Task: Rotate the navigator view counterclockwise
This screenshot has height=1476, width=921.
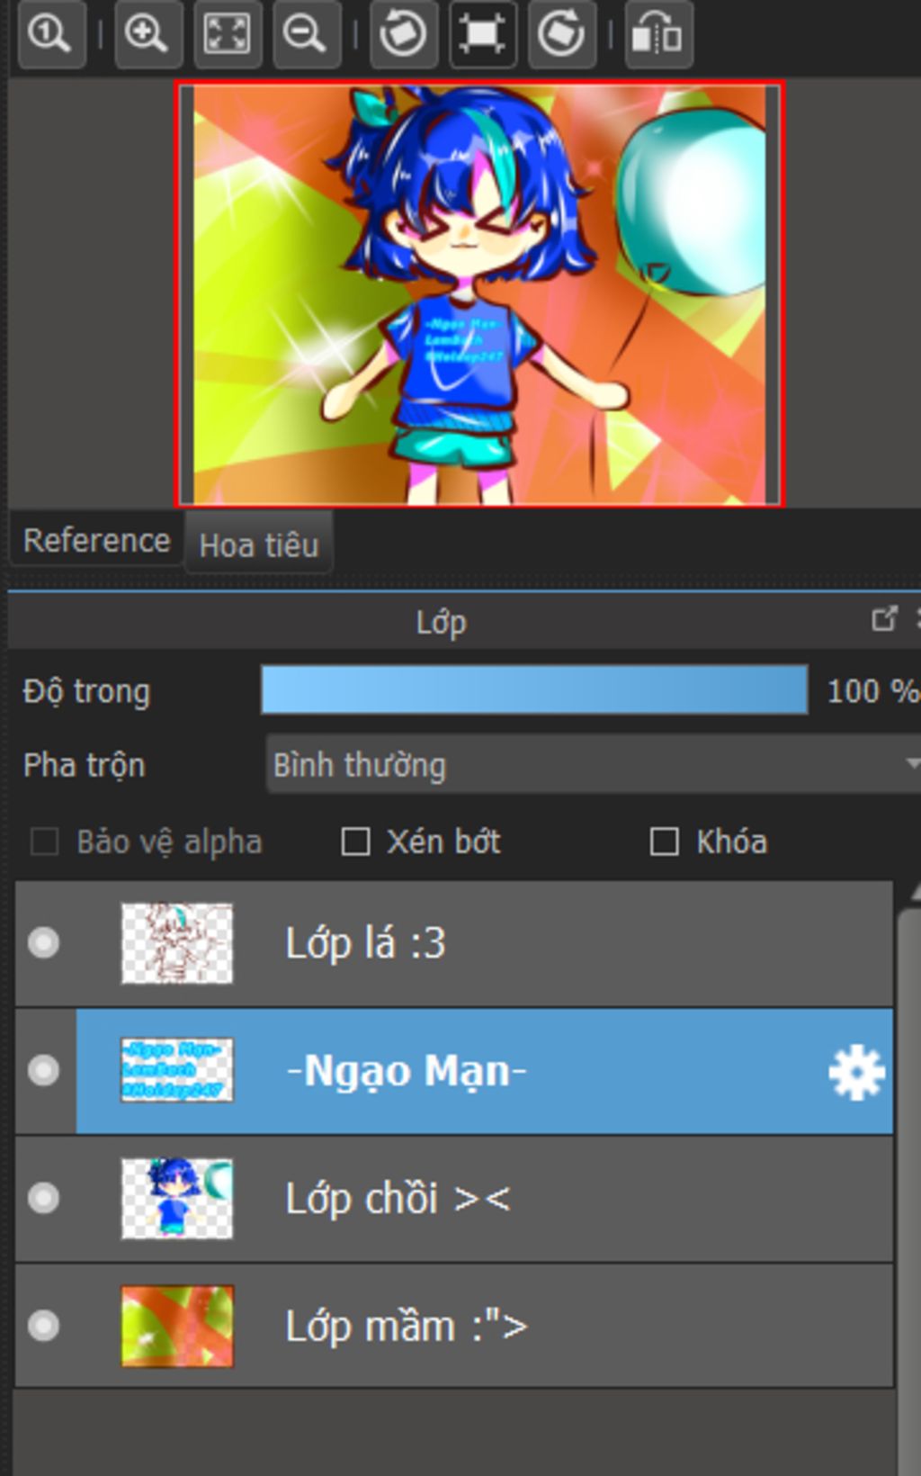Action: pos(403,35)
